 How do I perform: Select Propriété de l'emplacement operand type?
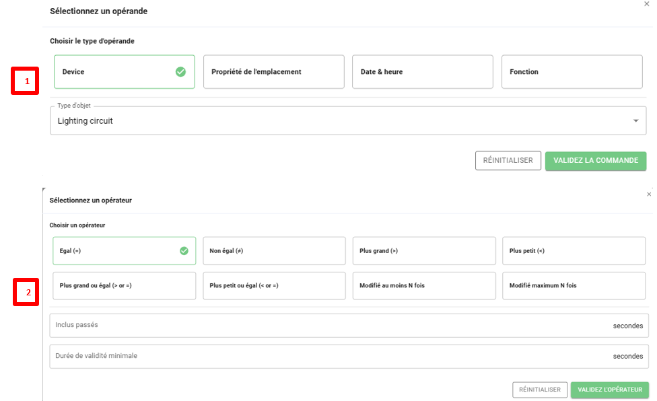click(273, 72)
